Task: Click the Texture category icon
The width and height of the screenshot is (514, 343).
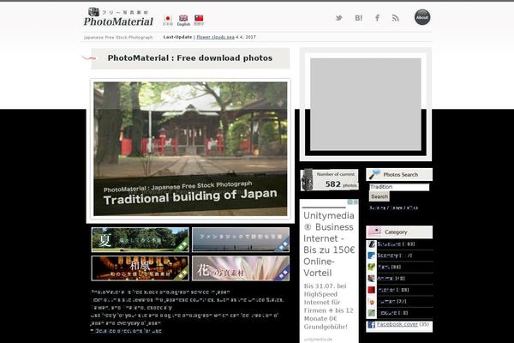Action: pyautogui.click(x=372, y=313)
